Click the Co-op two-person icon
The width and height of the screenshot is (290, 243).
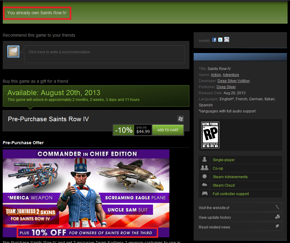coord(204,168)
